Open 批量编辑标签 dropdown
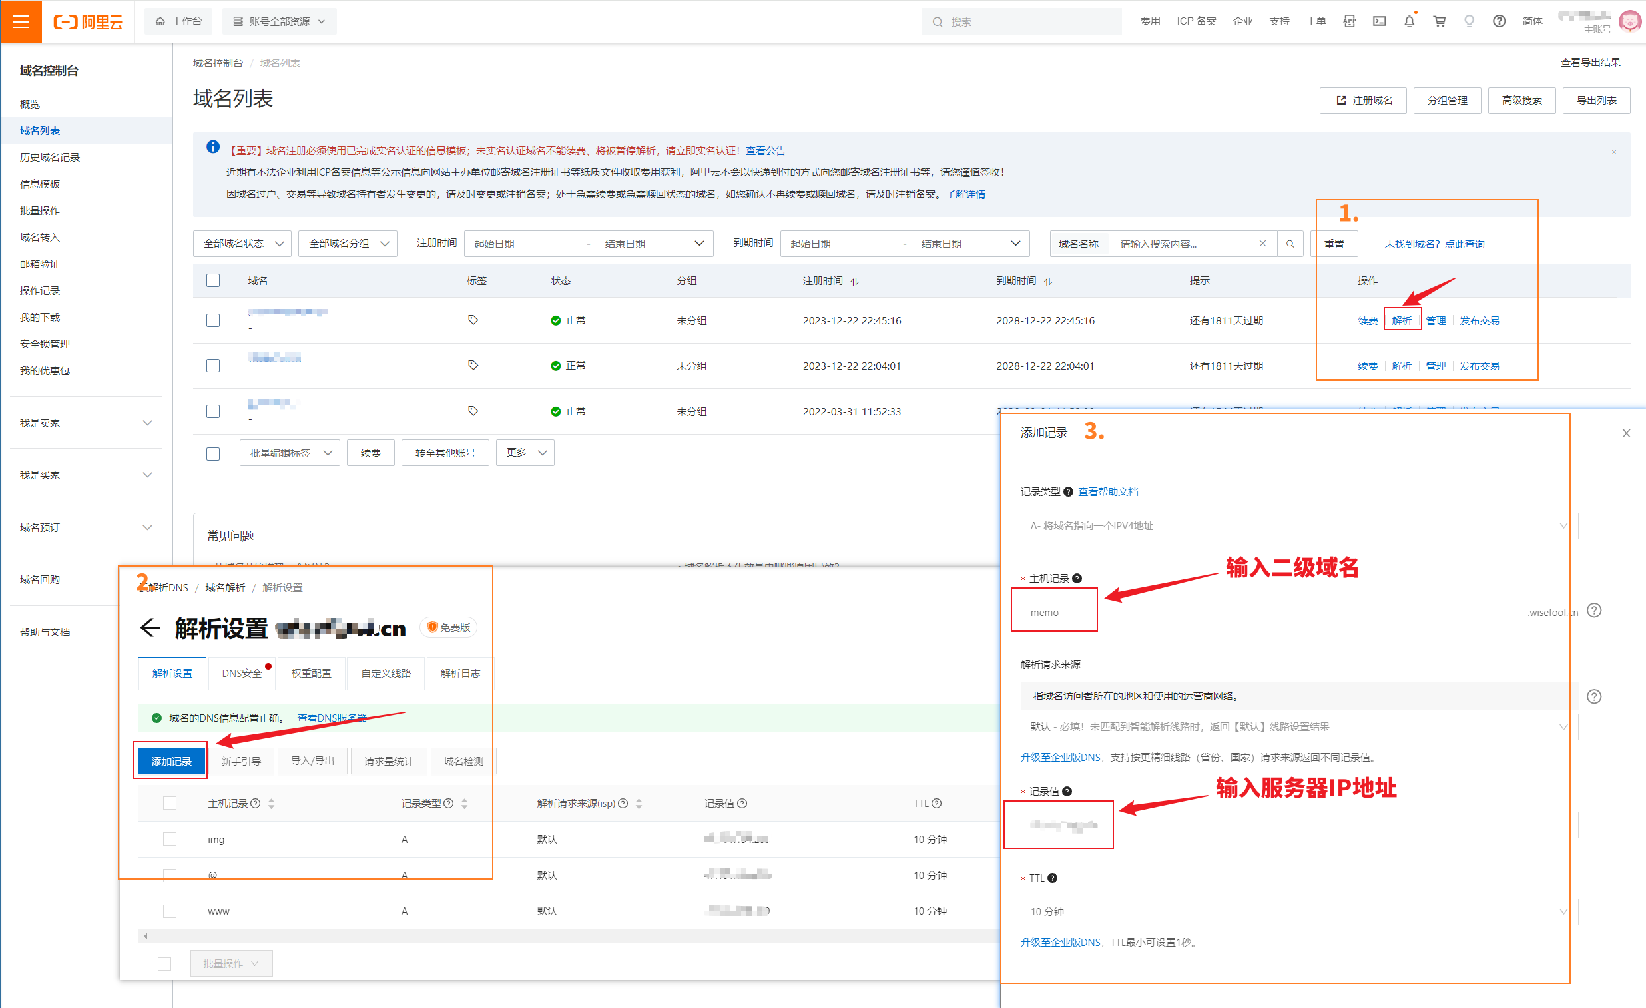The width and height of the screenshot is (1646, 1008). [x=290, y=453]
